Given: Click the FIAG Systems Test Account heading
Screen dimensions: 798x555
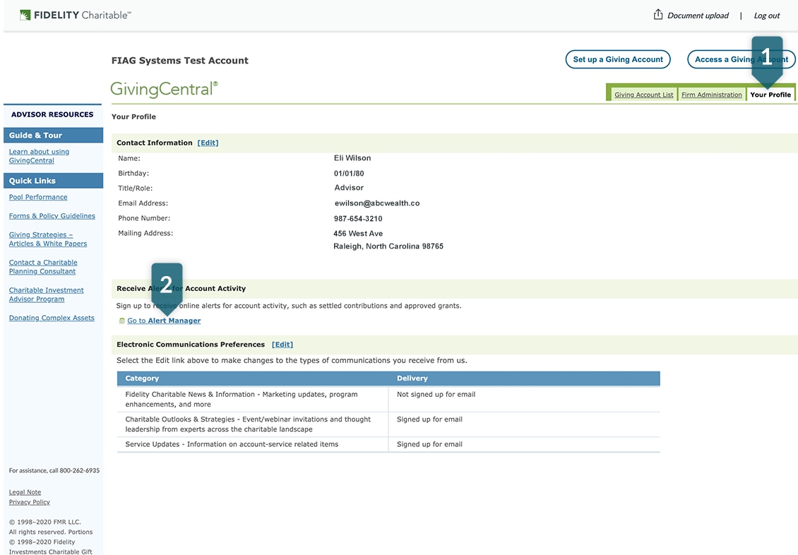Looking at the screenshot, I should [x=179, y=61].
